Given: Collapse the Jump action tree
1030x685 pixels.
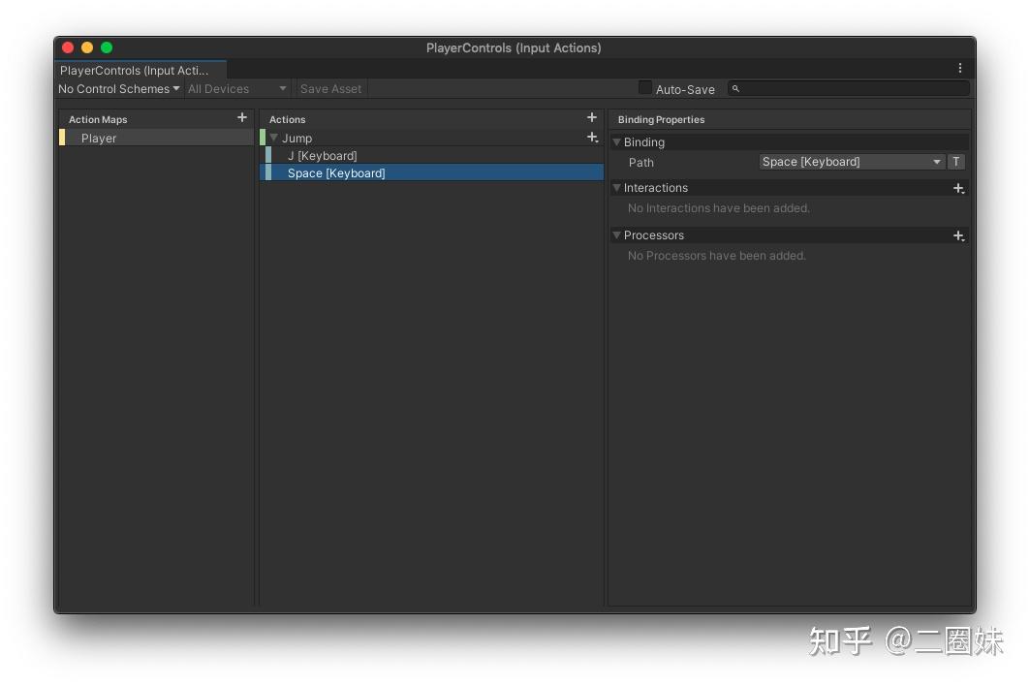Looking at the screenshot, I should pos(274,138).
